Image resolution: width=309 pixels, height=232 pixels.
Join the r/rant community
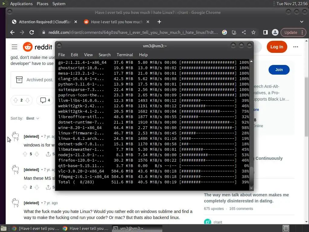point(279,70)
